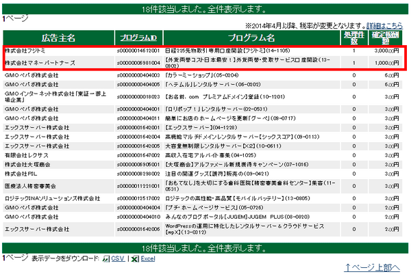This screenshot has height=274, width=411.
Task: Select program ID s00000000404004
Action: coord(138,208)
